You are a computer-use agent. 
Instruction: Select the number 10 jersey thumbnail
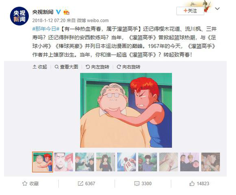click(x=127, y=162)
